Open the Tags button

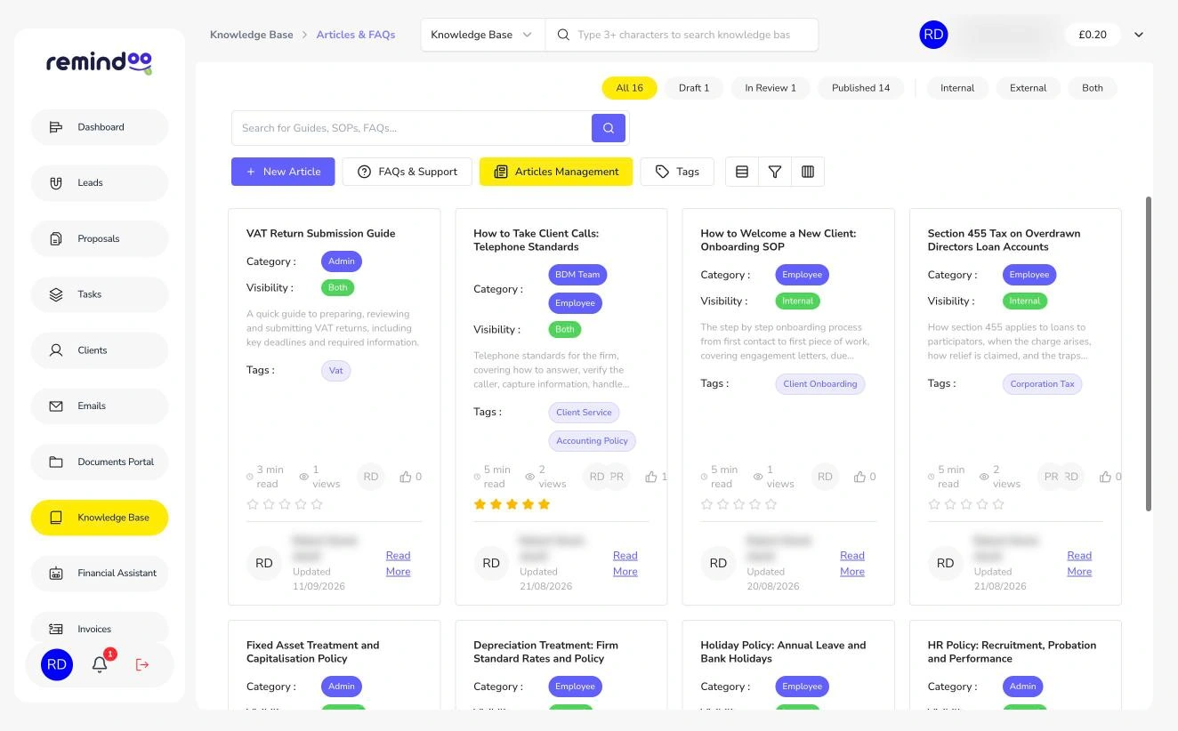coord(677,172)
